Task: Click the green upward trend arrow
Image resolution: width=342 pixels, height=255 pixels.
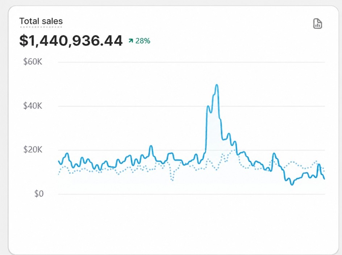Action: (x=131, y=41)
